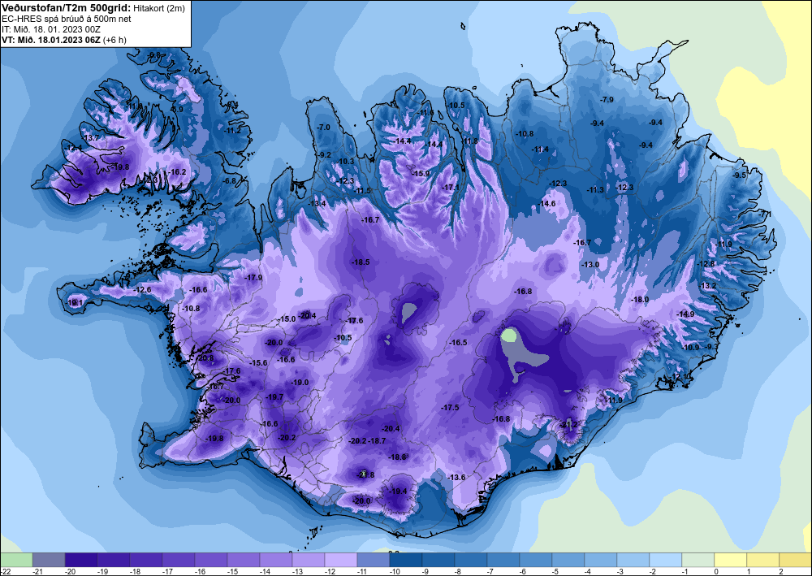Select the dark purple legend swatch for -20 to -19
This screenshot has height=576, width=812.
coord(81,560)
